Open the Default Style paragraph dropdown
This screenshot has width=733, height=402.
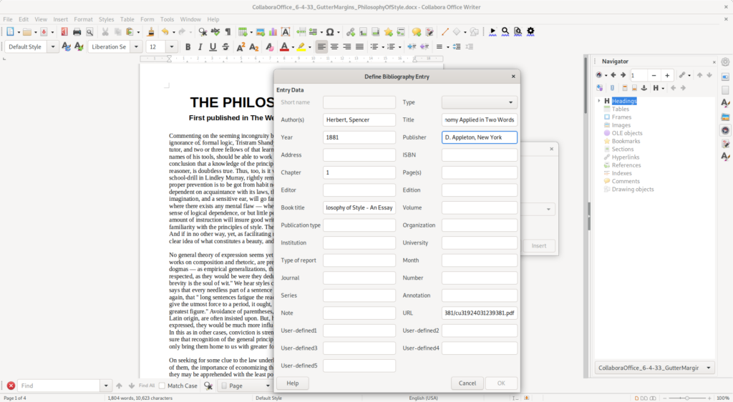[x=53, y=46]
